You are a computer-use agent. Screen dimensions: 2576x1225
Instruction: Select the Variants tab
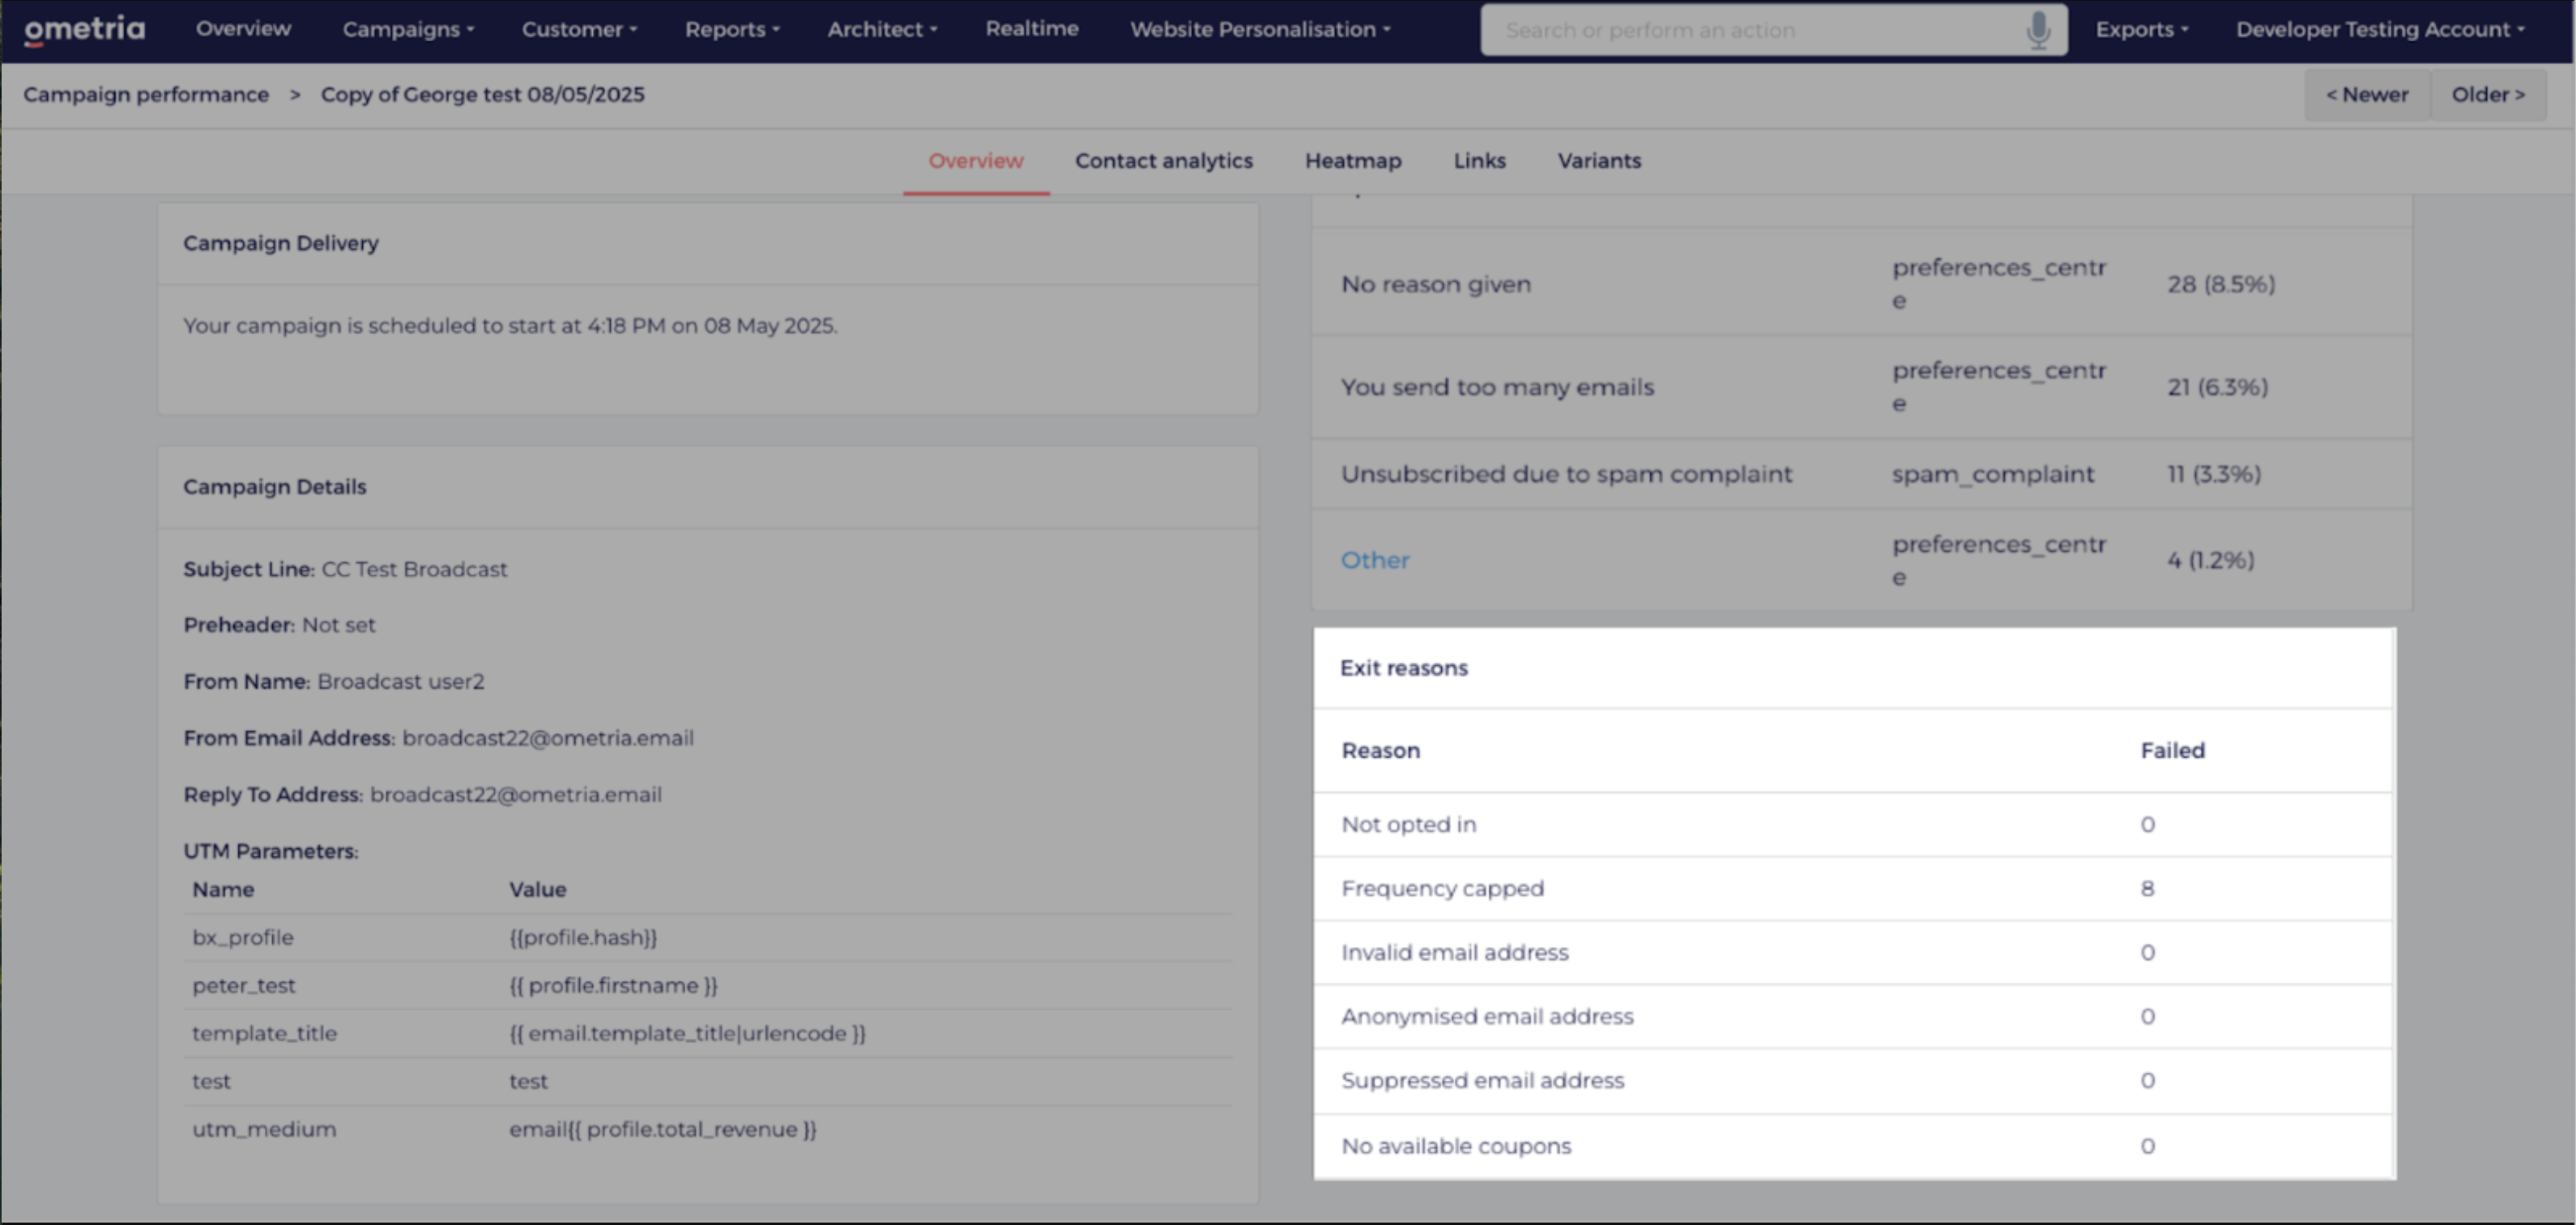tap(1598, 161)
